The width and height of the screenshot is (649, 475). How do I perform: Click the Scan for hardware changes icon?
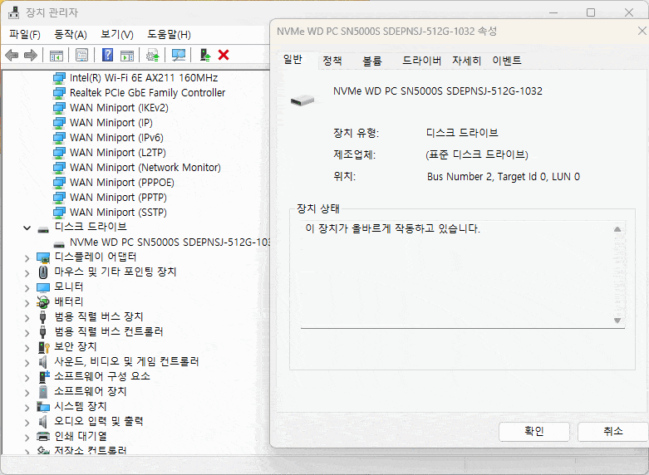click(178, 55)
